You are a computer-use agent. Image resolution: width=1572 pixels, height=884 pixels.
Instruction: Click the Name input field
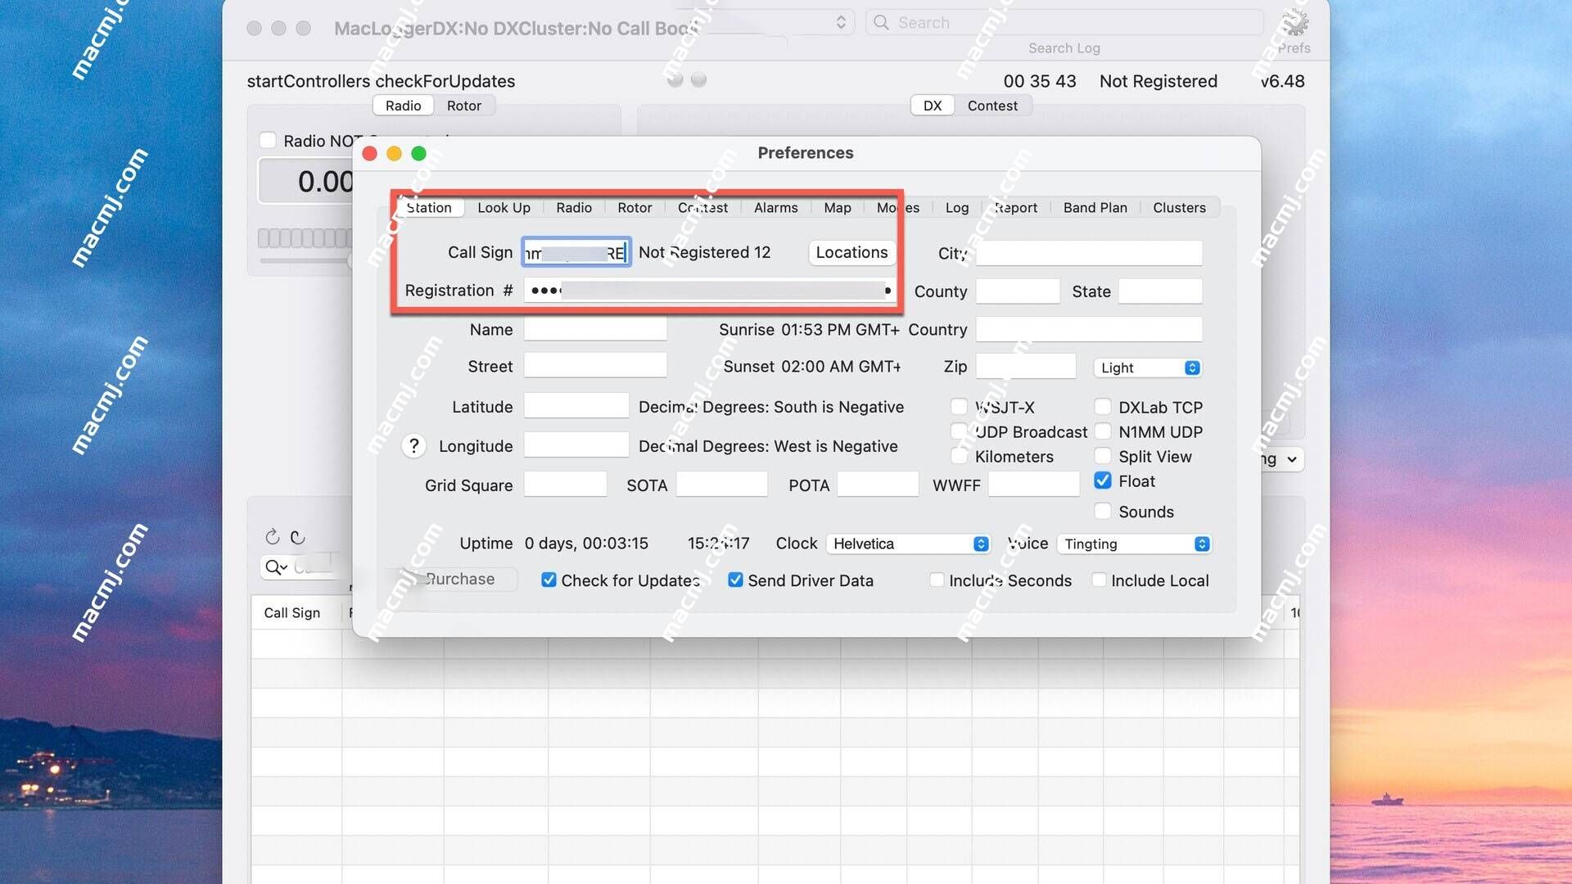595,329
